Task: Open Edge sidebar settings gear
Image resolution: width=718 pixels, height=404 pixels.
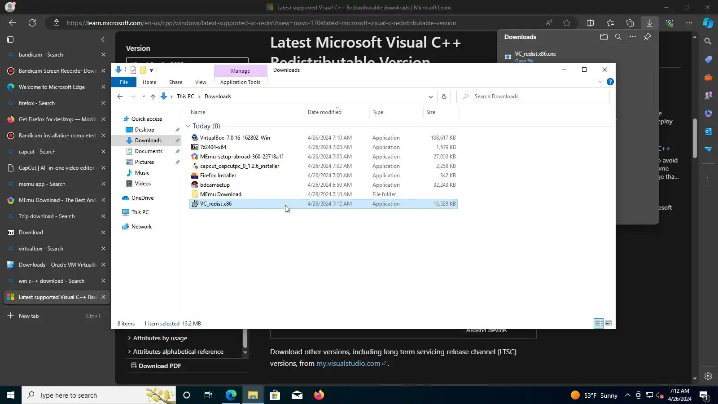Action: click(708, 376)
